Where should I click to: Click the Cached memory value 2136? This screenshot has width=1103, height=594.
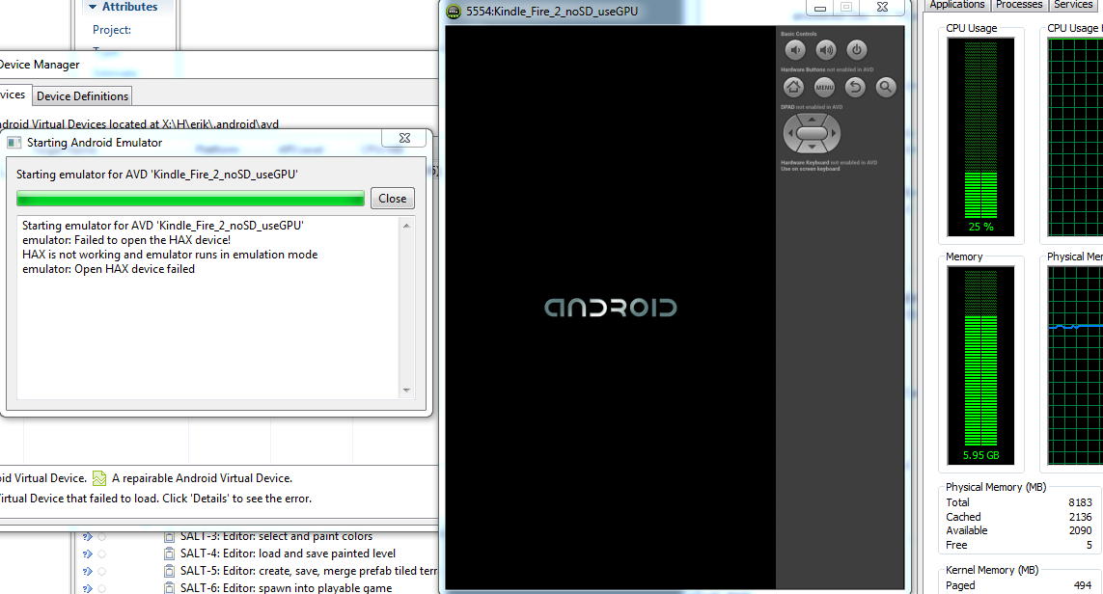(1080, 517)
